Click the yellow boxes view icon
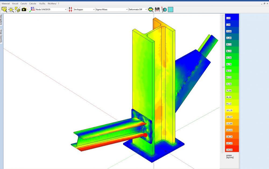269x169 pixels. point(18,9)
